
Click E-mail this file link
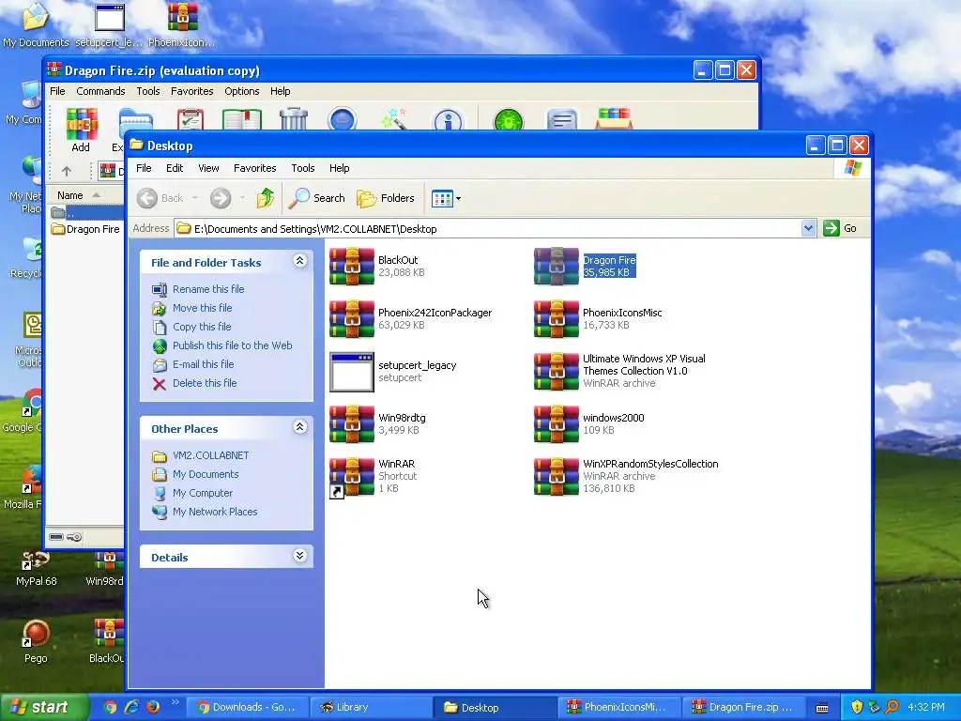tap(203, 364)
